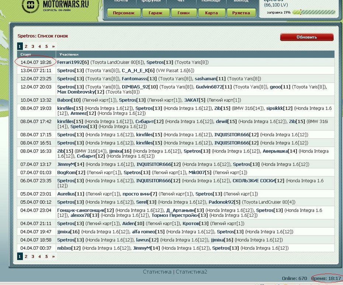Image resolution: width=343 pixels, height=285 pixels.
Task: Click the red Обновить button
Action: [307, 37]
